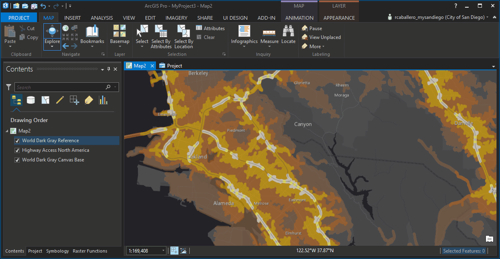The image size is (500, 259).
Task: Open the Bookmarks gallery
Action: point(92,36)
